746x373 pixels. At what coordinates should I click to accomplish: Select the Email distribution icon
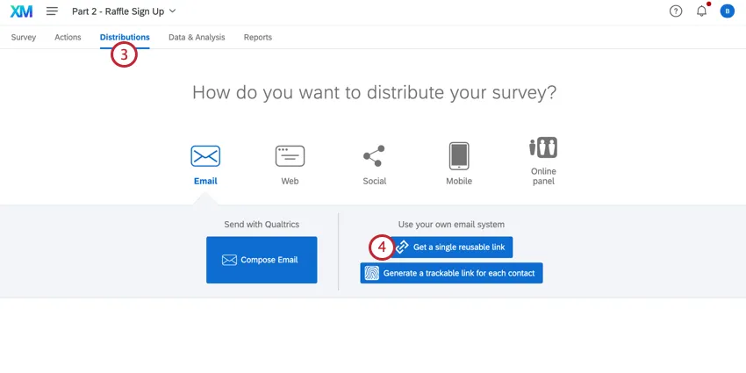pos(205,156)
